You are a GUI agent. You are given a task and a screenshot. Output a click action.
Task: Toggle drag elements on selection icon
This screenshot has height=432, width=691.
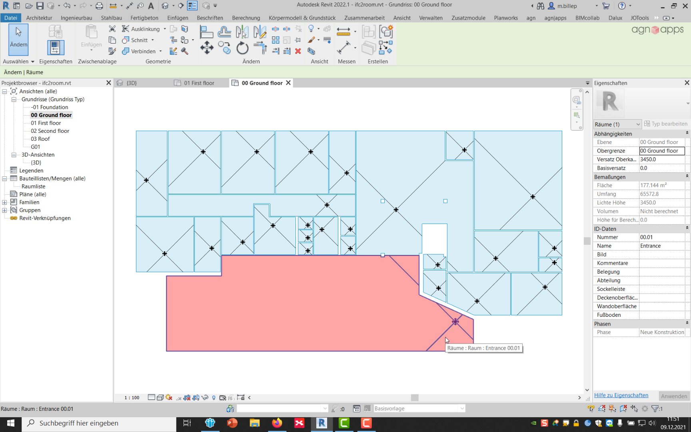pyautogui.click(x=634, y=408)
